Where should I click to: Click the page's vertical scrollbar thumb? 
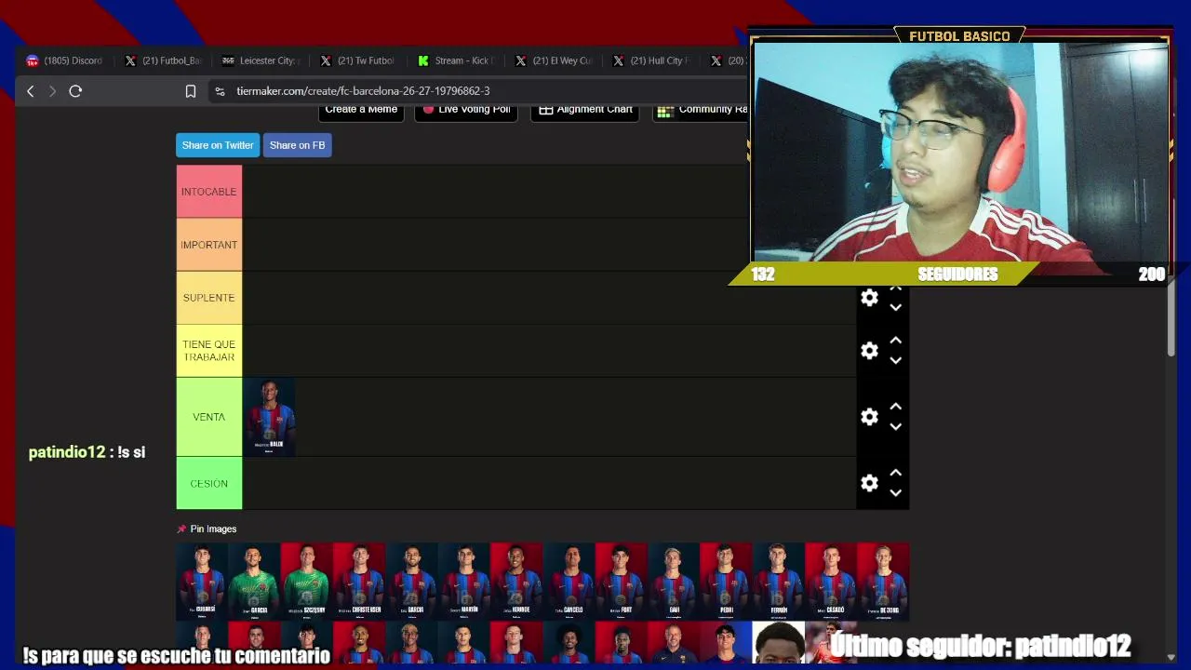coord(1171,316)
